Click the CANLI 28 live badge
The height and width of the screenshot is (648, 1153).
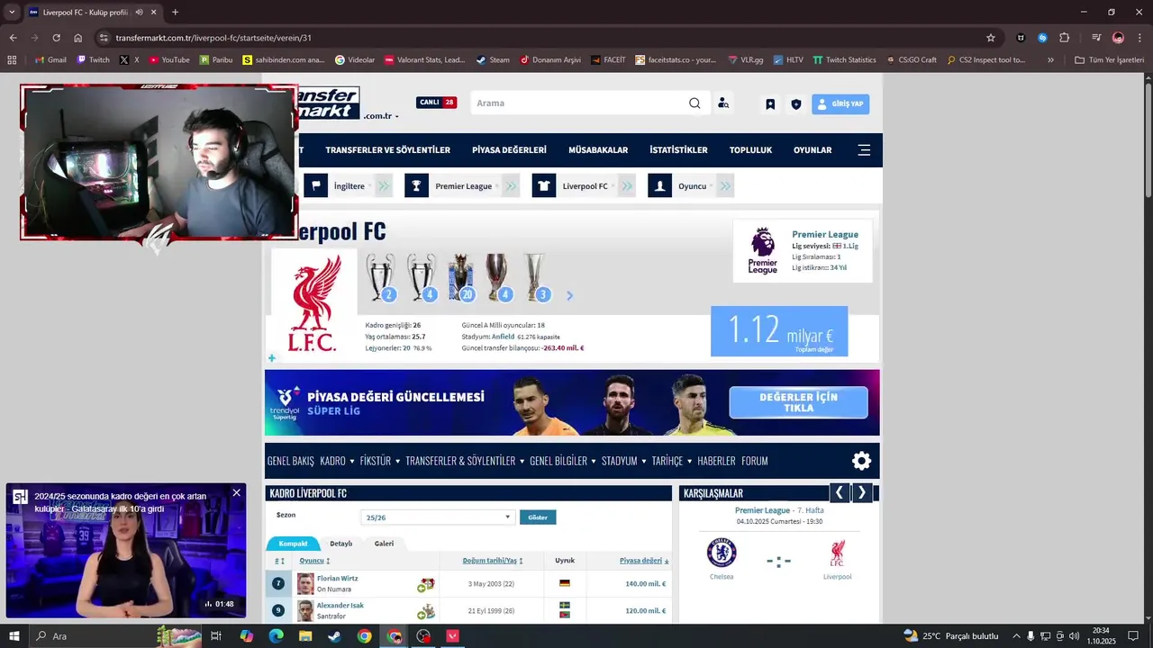[x=436, y=103]
